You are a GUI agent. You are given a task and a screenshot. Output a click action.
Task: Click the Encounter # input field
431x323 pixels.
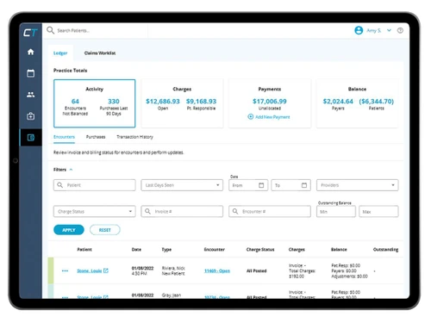[270, 211]
